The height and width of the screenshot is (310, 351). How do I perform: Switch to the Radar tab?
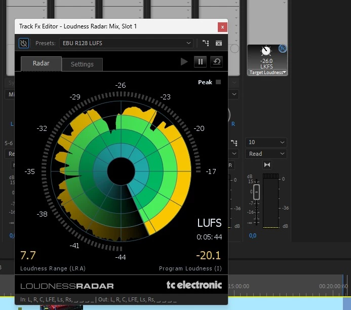41,63
